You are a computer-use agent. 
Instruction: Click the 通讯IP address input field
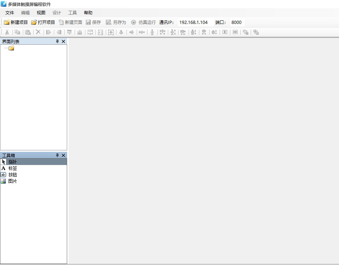tap(195, 22)
